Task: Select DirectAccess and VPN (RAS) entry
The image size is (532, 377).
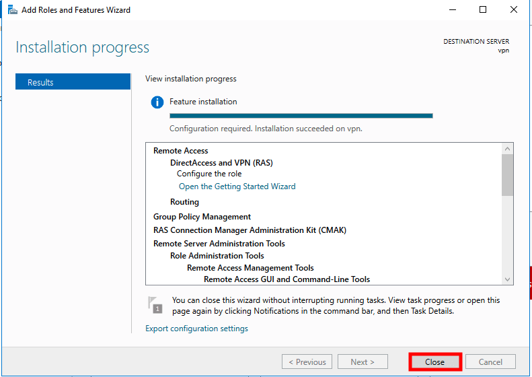Action: (221, 163)
